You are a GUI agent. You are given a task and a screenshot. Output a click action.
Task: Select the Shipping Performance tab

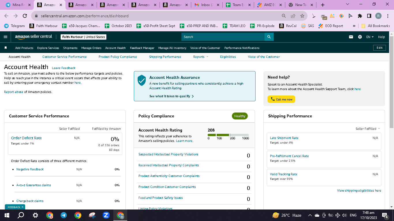[x=165, y=57]
